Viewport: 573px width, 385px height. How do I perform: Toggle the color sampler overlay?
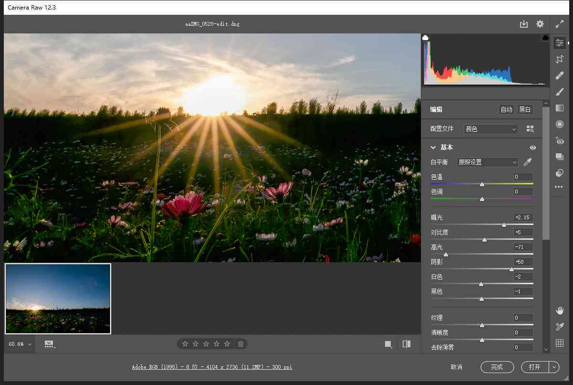[560, 327]
